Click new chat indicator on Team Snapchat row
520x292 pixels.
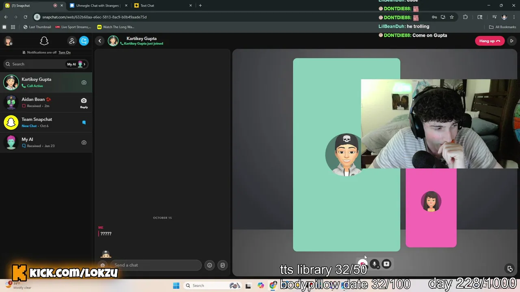84,122
